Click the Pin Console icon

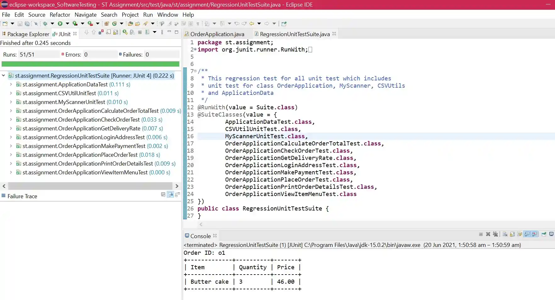pyautogui.click(x=544, y=234)
